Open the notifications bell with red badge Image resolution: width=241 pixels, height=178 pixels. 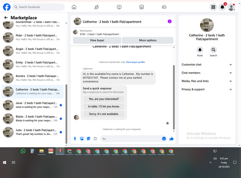(222, 7)
